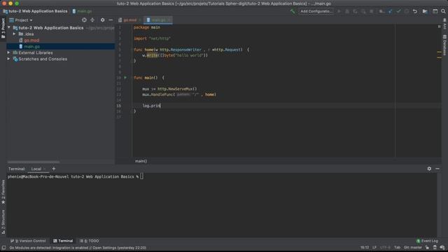This screenshot has height=252, width=448.
Task: Click the window layout icon in toolbar
Action: coord(435,11)
